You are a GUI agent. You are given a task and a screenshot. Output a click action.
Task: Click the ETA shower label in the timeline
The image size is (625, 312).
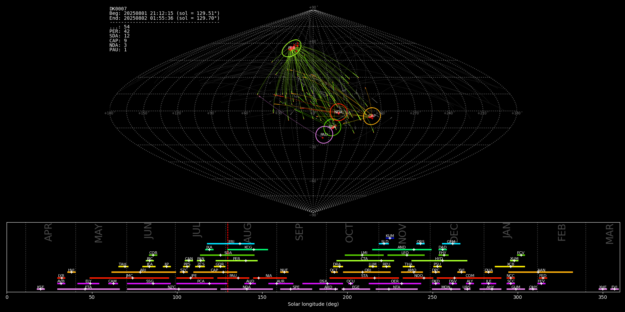[89, 287]
